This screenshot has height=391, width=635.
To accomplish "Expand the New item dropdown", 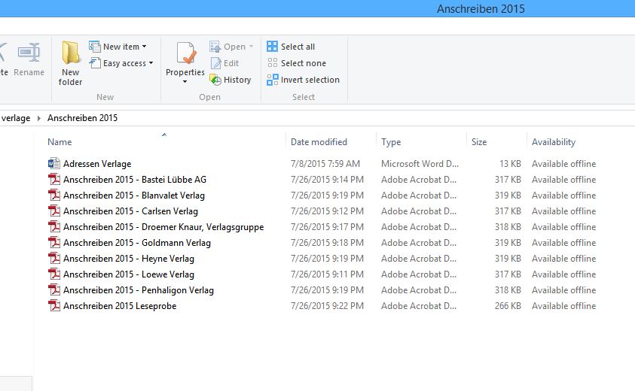I will pyautogui.click(x=144, y=47).
